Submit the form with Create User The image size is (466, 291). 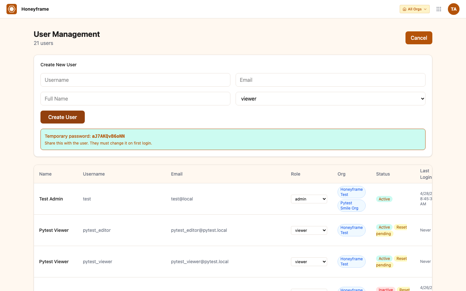[62, 117]
